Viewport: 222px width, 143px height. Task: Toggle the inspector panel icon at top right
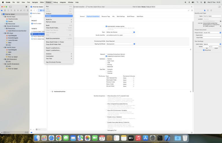tap(219, 7)
